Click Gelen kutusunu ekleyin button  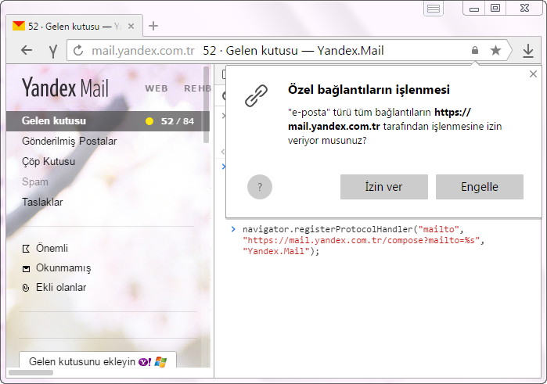pyautogui.click(x=98, y=361)
